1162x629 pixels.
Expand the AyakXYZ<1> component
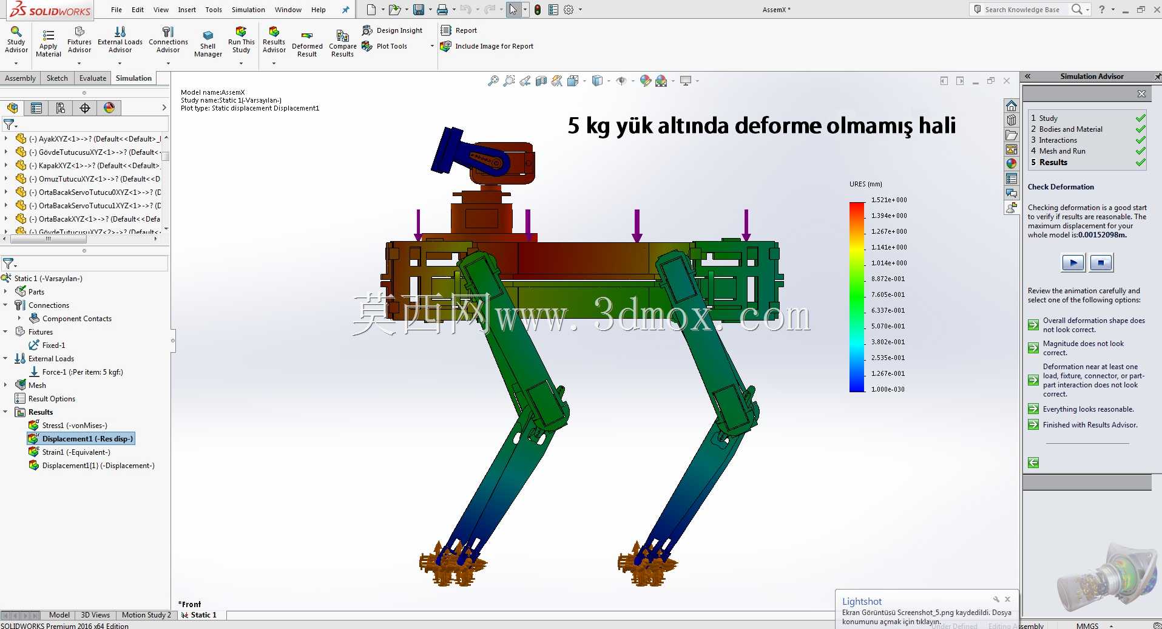6,138
